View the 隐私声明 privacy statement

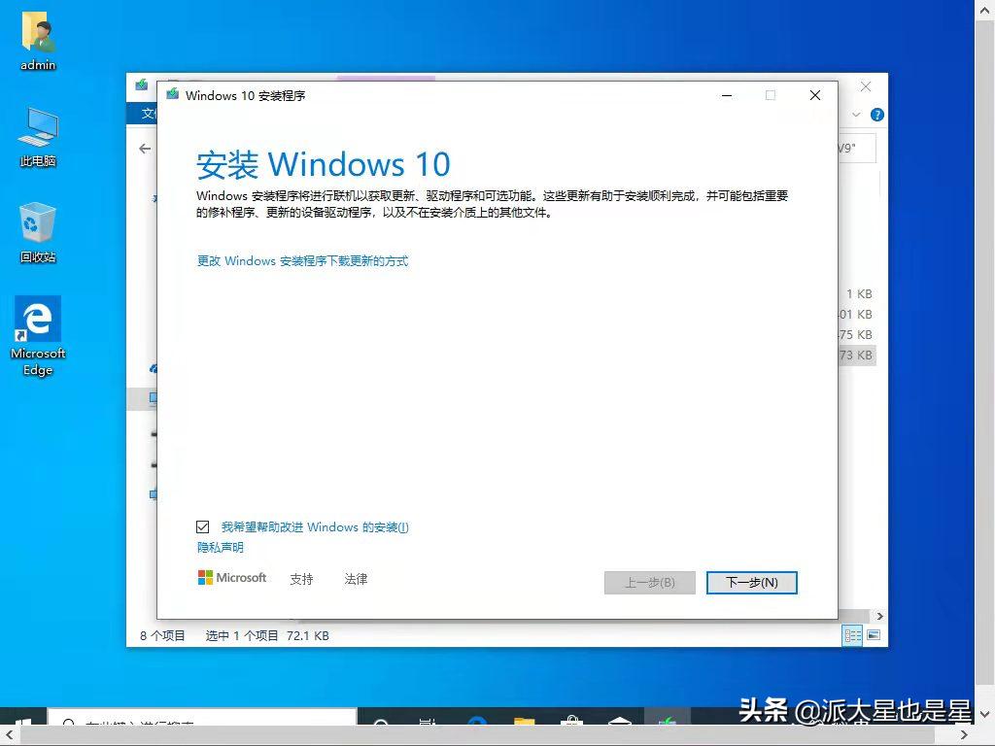[x=220, y=547]
